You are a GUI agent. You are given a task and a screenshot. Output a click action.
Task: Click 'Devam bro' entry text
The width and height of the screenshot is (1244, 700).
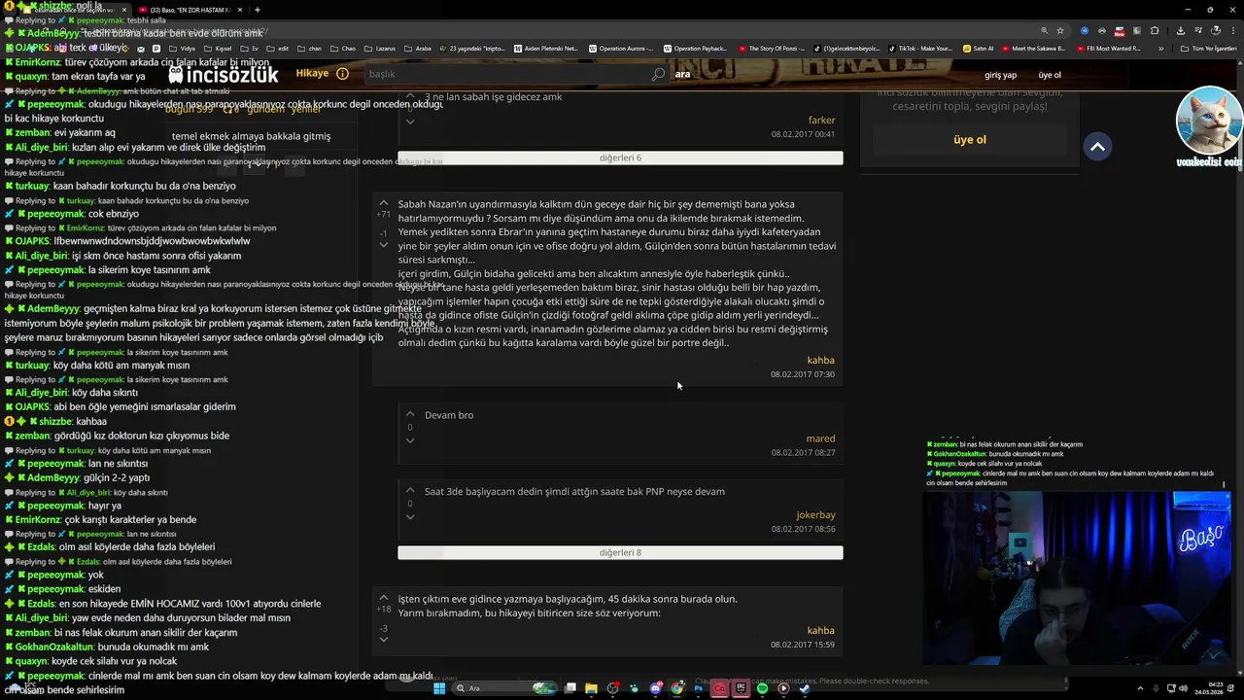point(449,415)
